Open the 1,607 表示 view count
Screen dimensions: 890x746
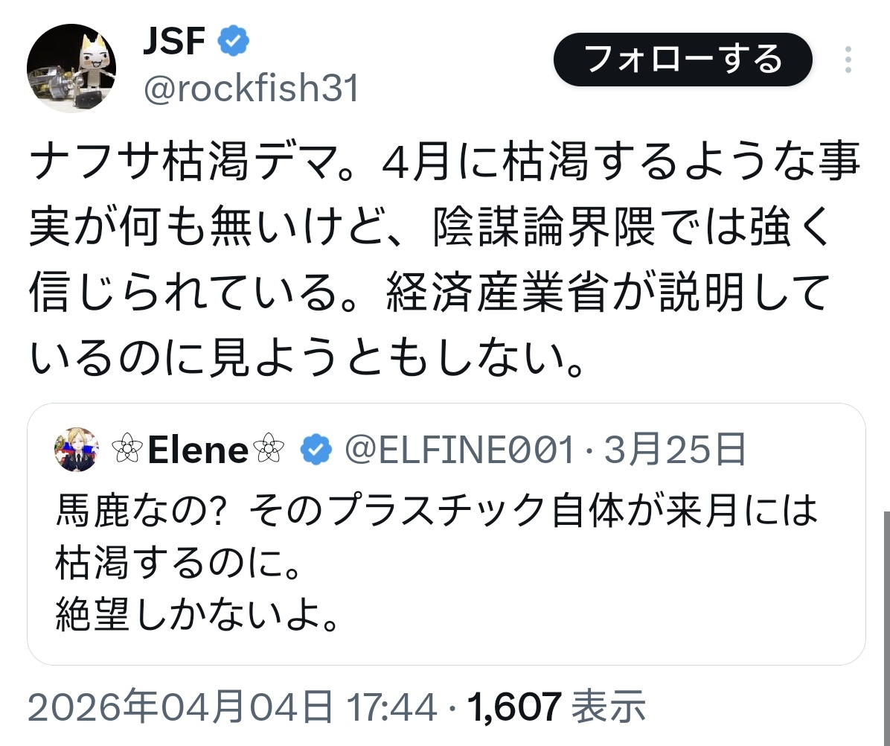tap(555, 707)
